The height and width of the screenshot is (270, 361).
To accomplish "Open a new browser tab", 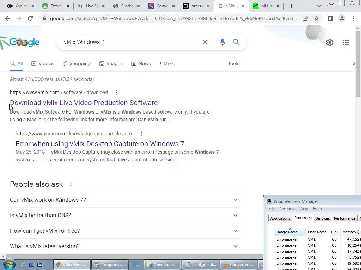I will point(292,6).
